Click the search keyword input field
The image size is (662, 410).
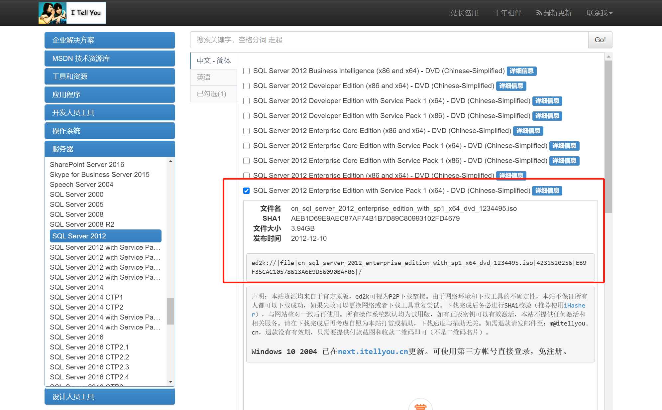[389, 40]
